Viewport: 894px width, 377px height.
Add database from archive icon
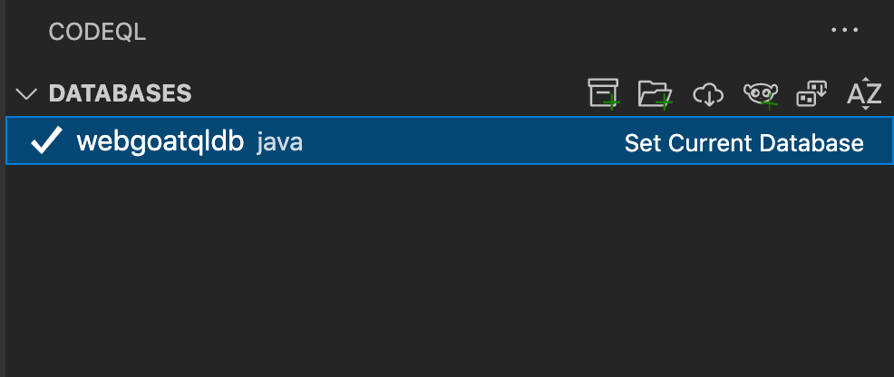click(x=603, y=93)
